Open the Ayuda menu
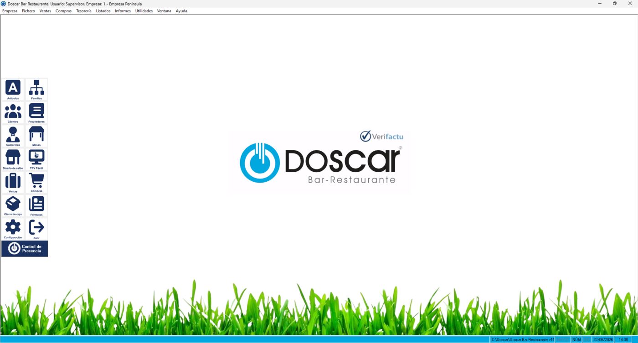Viewport: 638px width, 343px height. (181, 11)
